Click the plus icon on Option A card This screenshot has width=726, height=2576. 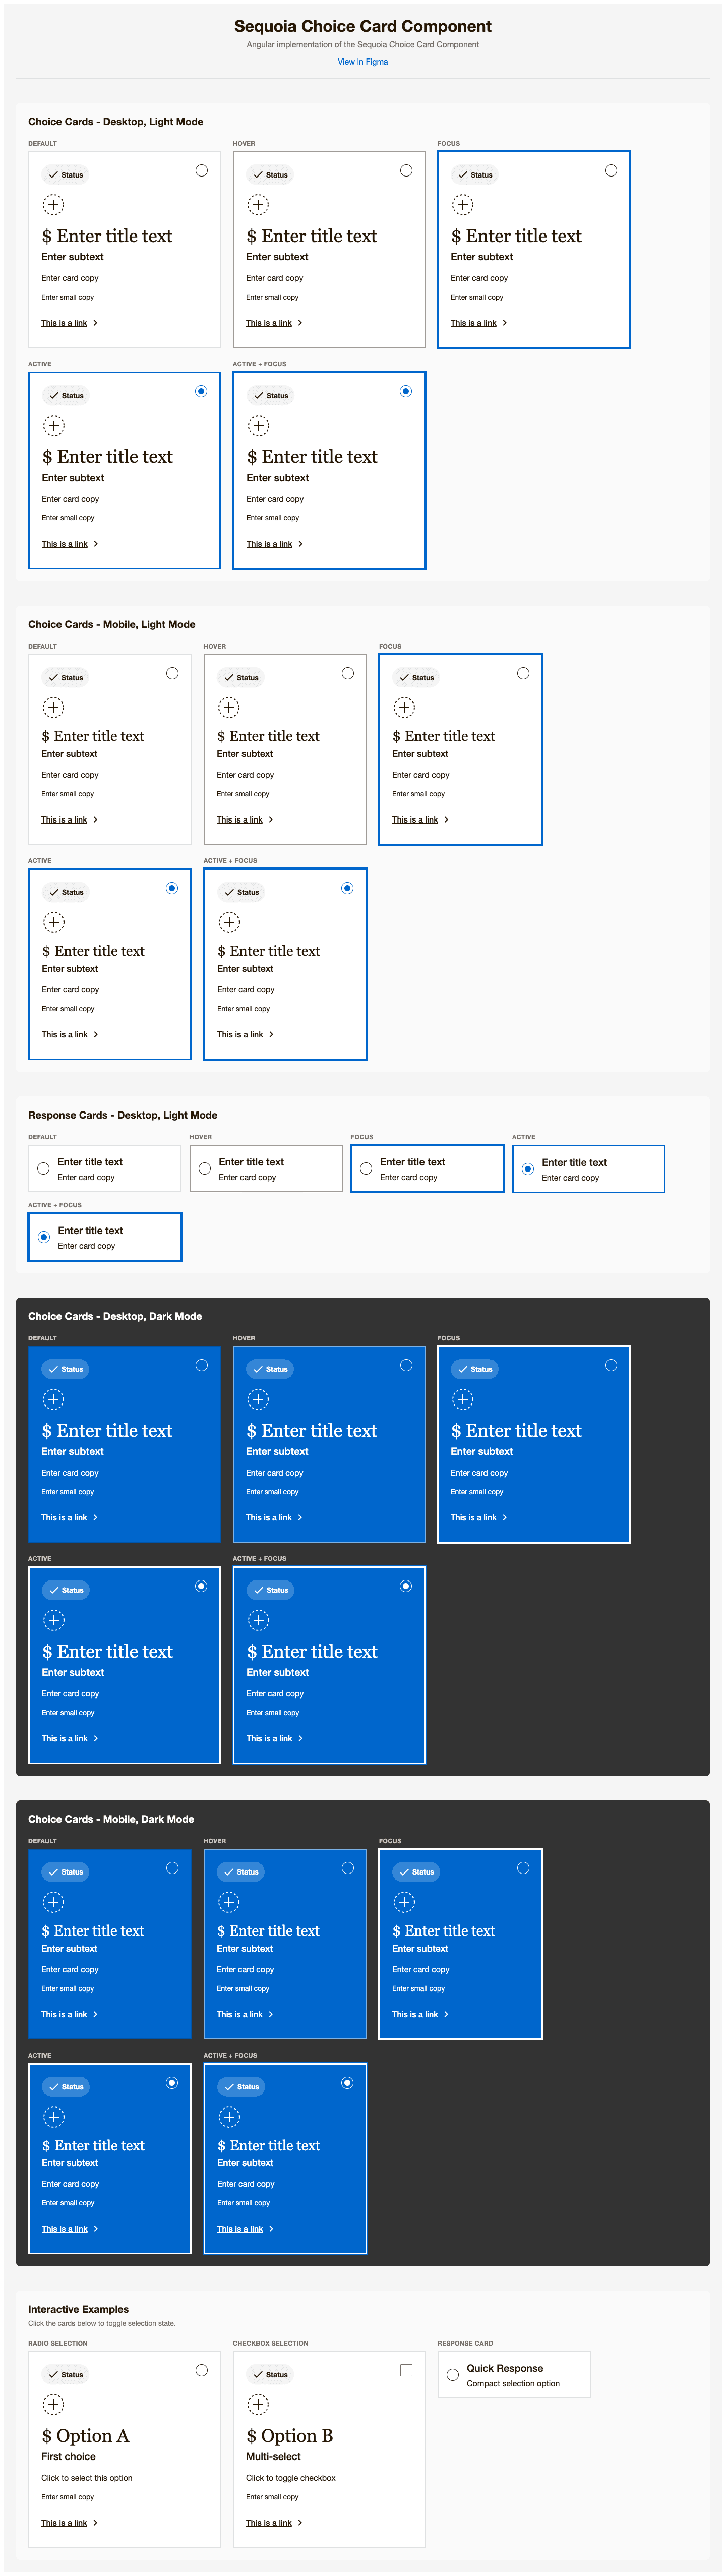(53, 2405)
